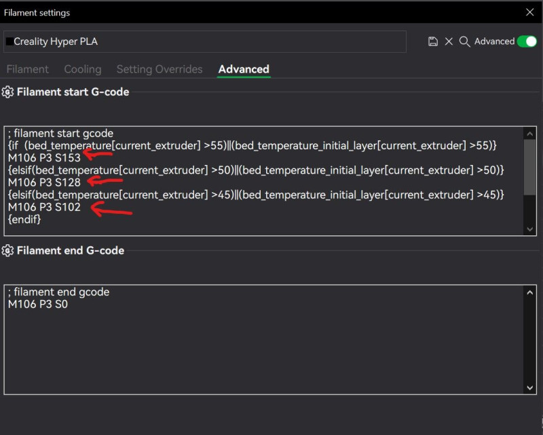
Task: Click the start G-code scroll up arrow
Action: click(x=529, y=134)
